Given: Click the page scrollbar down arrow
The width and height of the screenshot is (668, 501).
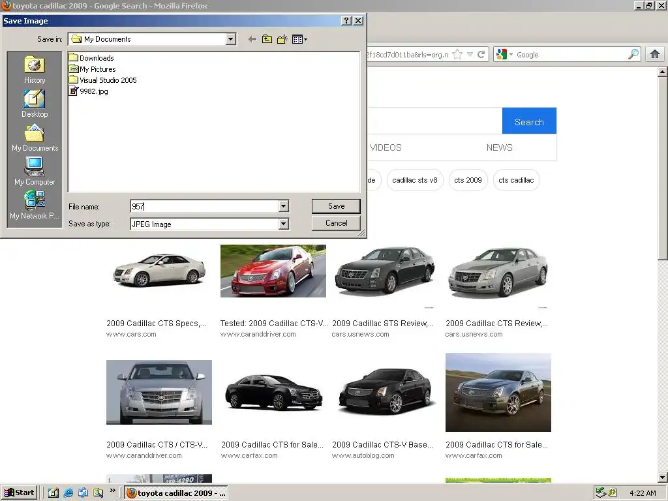Looking at the screenshot, I should pyautogui.click(x=663, y=478).
